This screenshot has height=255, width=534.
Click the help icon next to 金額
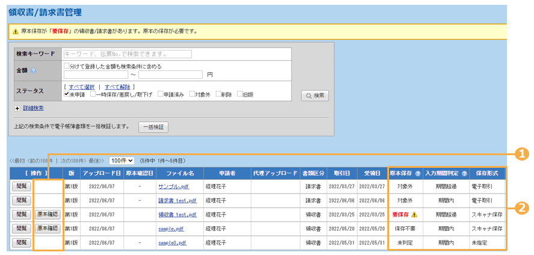(34, 70)
